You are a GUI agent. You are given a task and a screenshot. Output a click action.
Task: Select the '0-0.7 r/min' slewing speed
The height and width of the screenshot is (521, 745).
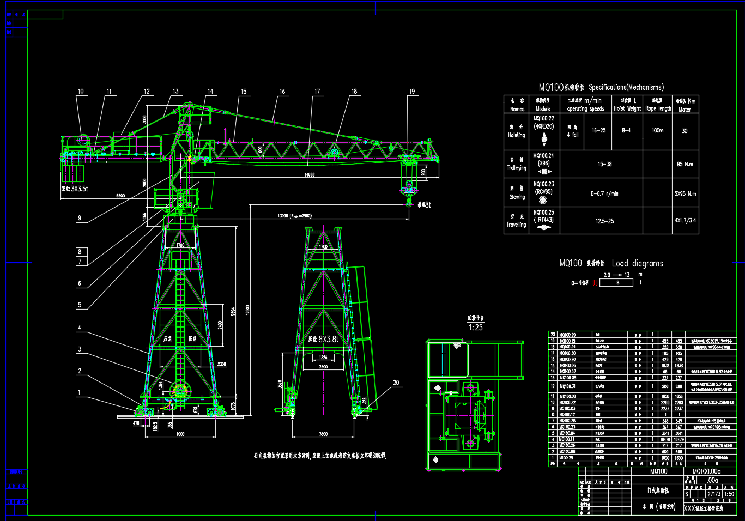604,193
